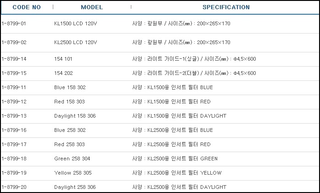320x193 pixels.
Task: Select code number 1-8799-14
Action: (14, 59)
